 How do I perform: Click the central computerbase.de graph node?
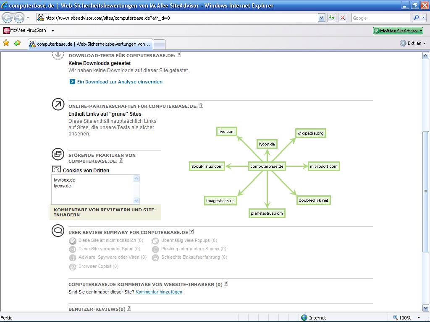(267, 166)
